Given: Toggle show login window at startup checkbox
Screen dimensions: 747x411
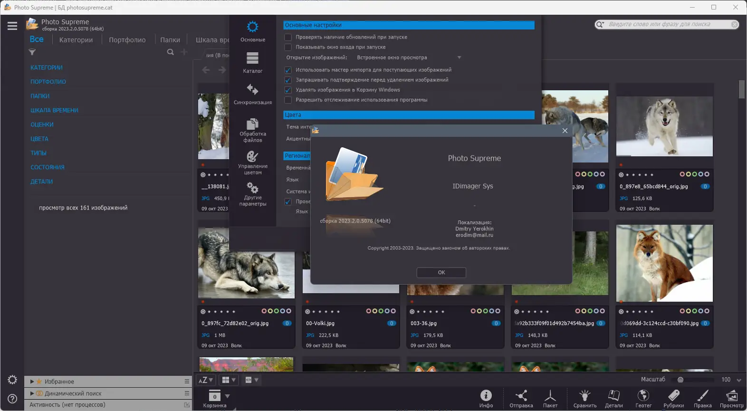Looking at the screenshot, I should coord(288,47).
